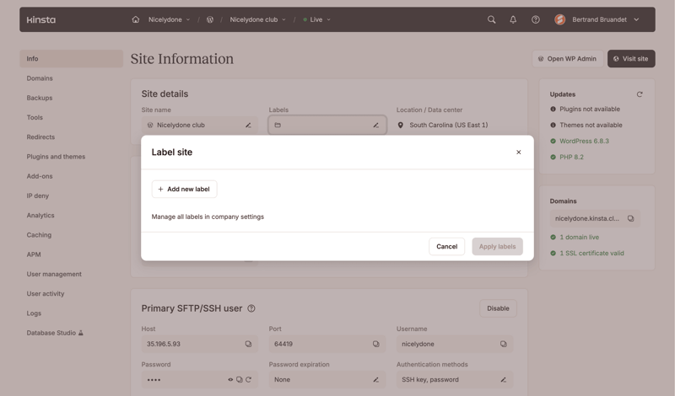Refresh the Updates panel
Image resolution: width=675 pixels, height=396 pixels.
pyautogui.click(x=640, y=94)
